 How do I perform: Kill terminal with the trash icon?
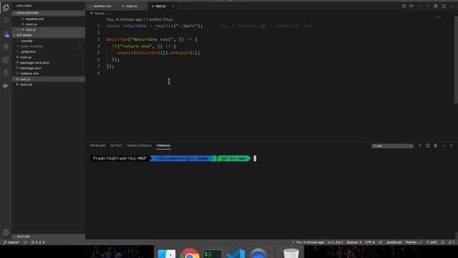(436, 145)
